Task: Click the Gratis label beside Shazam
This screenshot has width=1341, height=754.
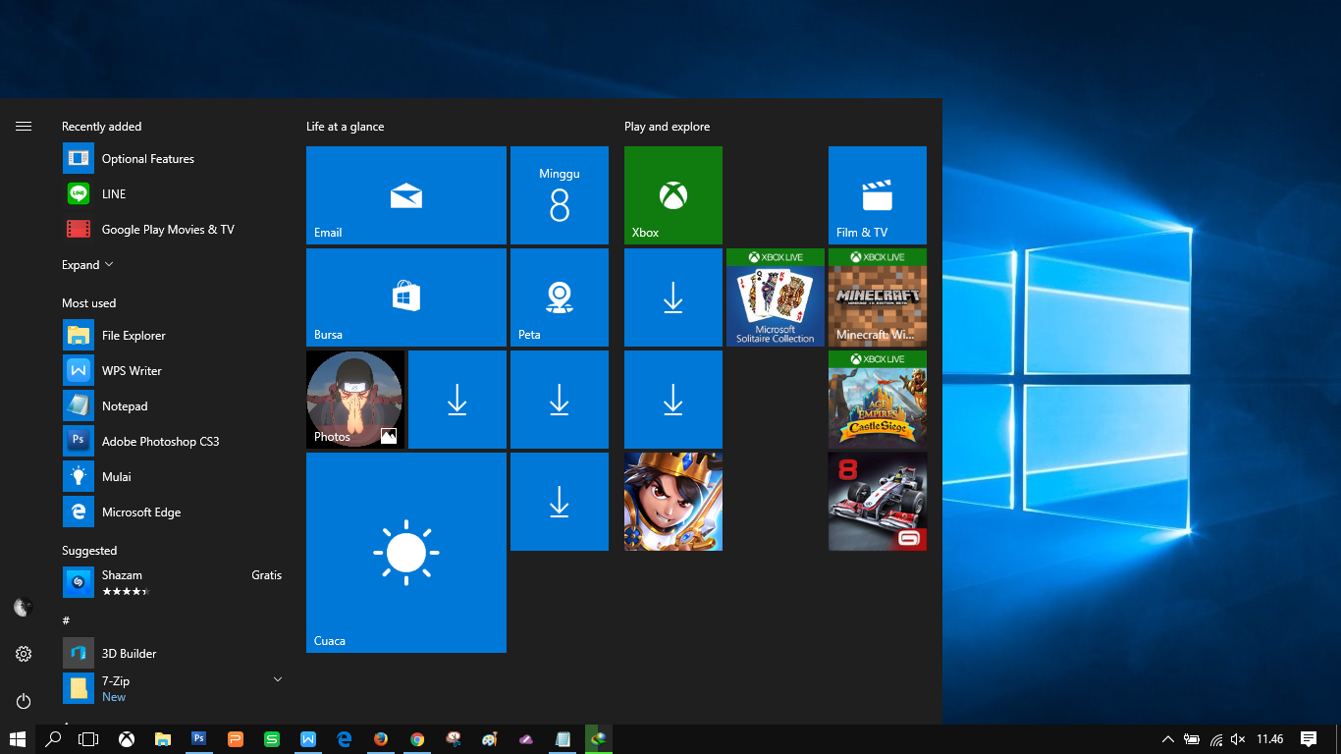Action: point(266,575)
